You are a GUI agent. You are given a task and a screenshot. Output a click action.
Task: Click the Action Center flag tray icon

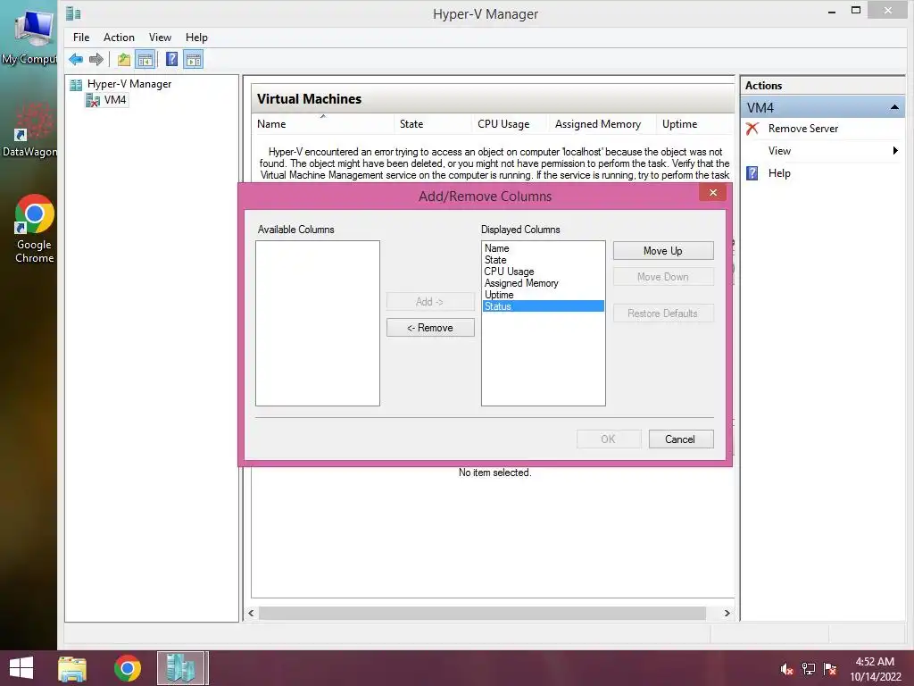(831, 669)
